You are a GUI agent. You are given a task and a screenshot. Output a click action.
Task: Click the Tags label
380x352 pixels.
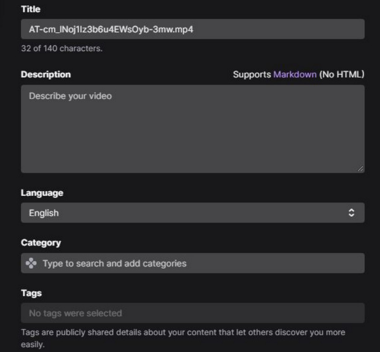[31, 293]
